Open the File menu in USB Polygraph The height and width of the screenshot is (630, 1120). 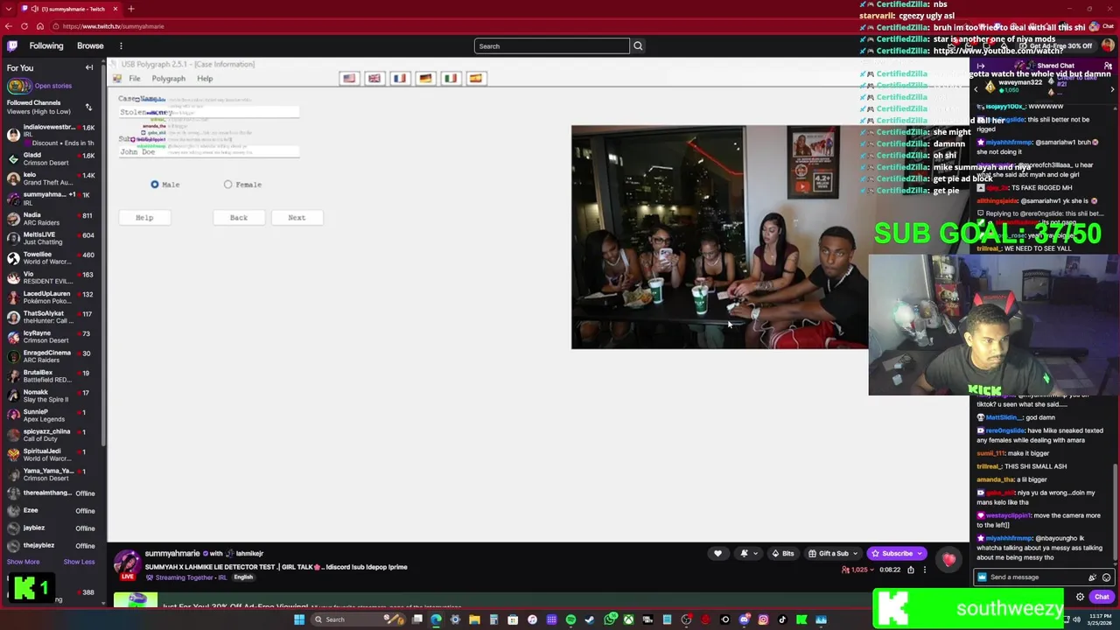click(135, 79)
